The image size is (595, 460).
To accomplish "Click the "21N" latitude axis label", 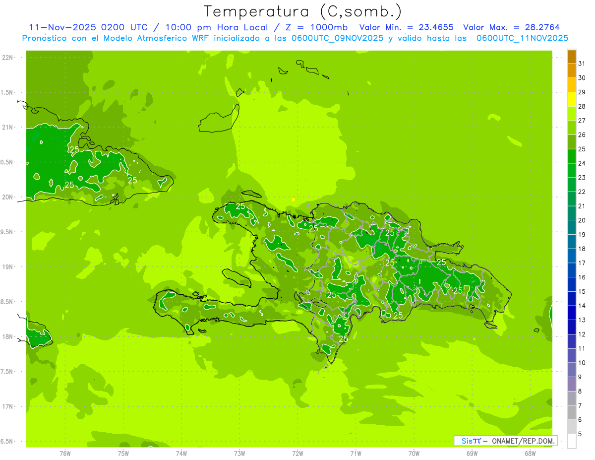I will pos(7,127).
